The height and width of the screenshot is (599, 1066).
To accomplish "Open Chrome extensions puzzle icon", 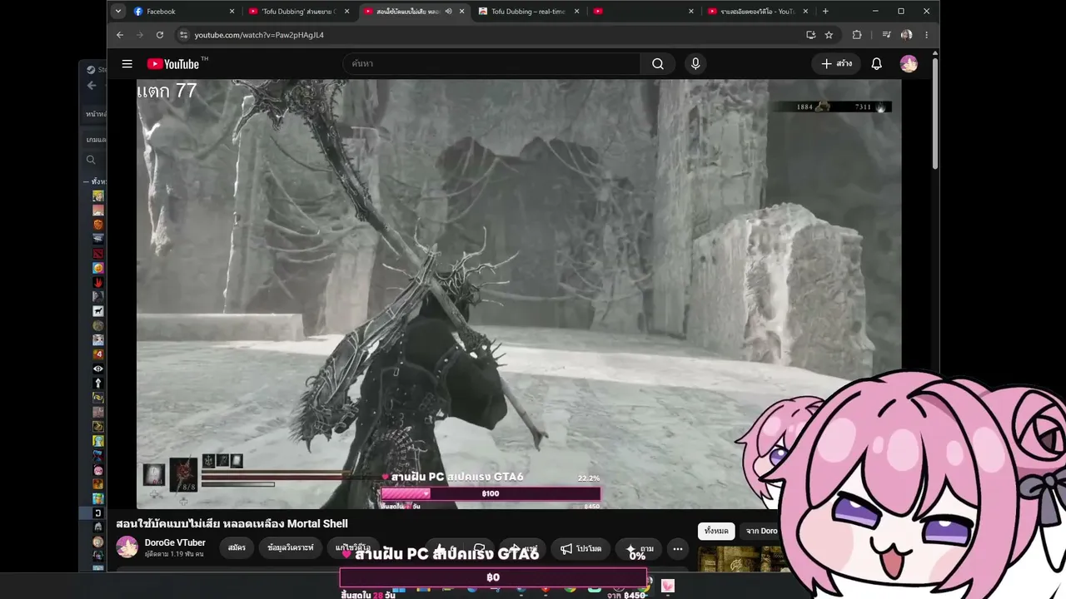I will 857,35.
